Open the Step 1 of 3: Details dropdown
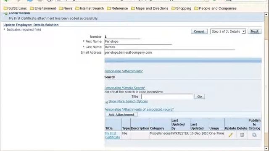Screen dimensions: 269x151 point(228,31)
